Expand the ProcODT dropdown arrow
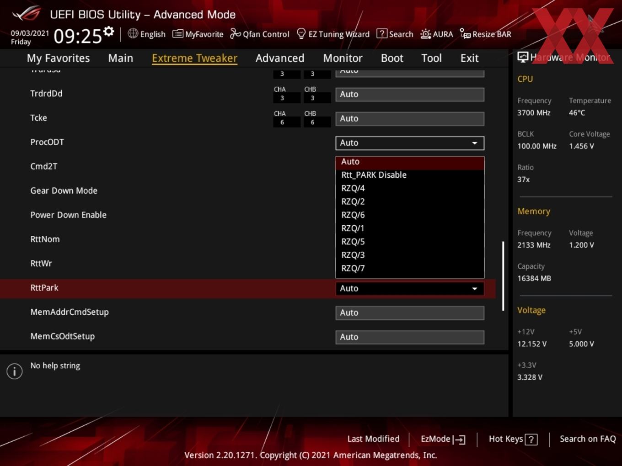 [475, 143]
